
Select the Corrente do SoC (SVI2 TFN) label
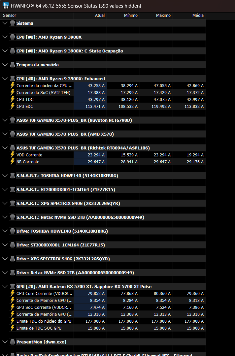tap(43, 92)
